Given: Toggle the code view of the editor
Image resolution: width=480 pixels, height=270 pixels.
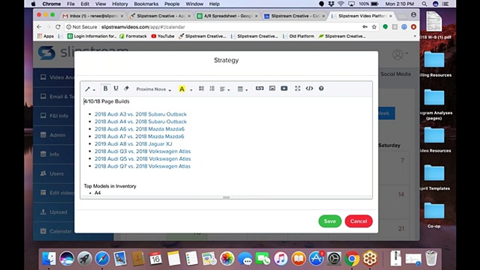Looking at the screenshot, I should pyautogui.click(x=309, y=88).
